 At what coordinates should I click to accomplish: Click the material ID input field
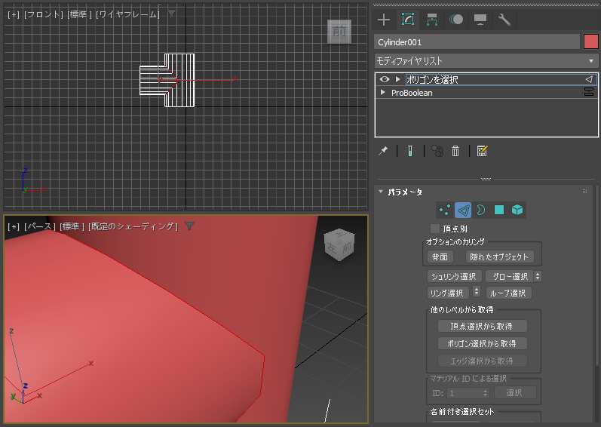464,393
